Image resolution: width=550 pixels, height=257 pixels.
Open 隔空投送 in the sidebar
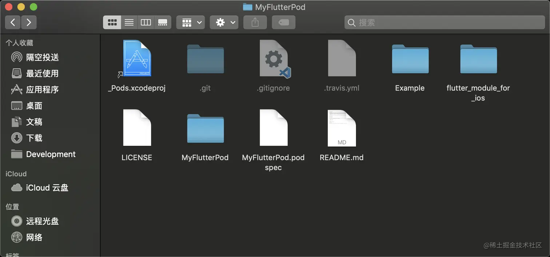35,57
